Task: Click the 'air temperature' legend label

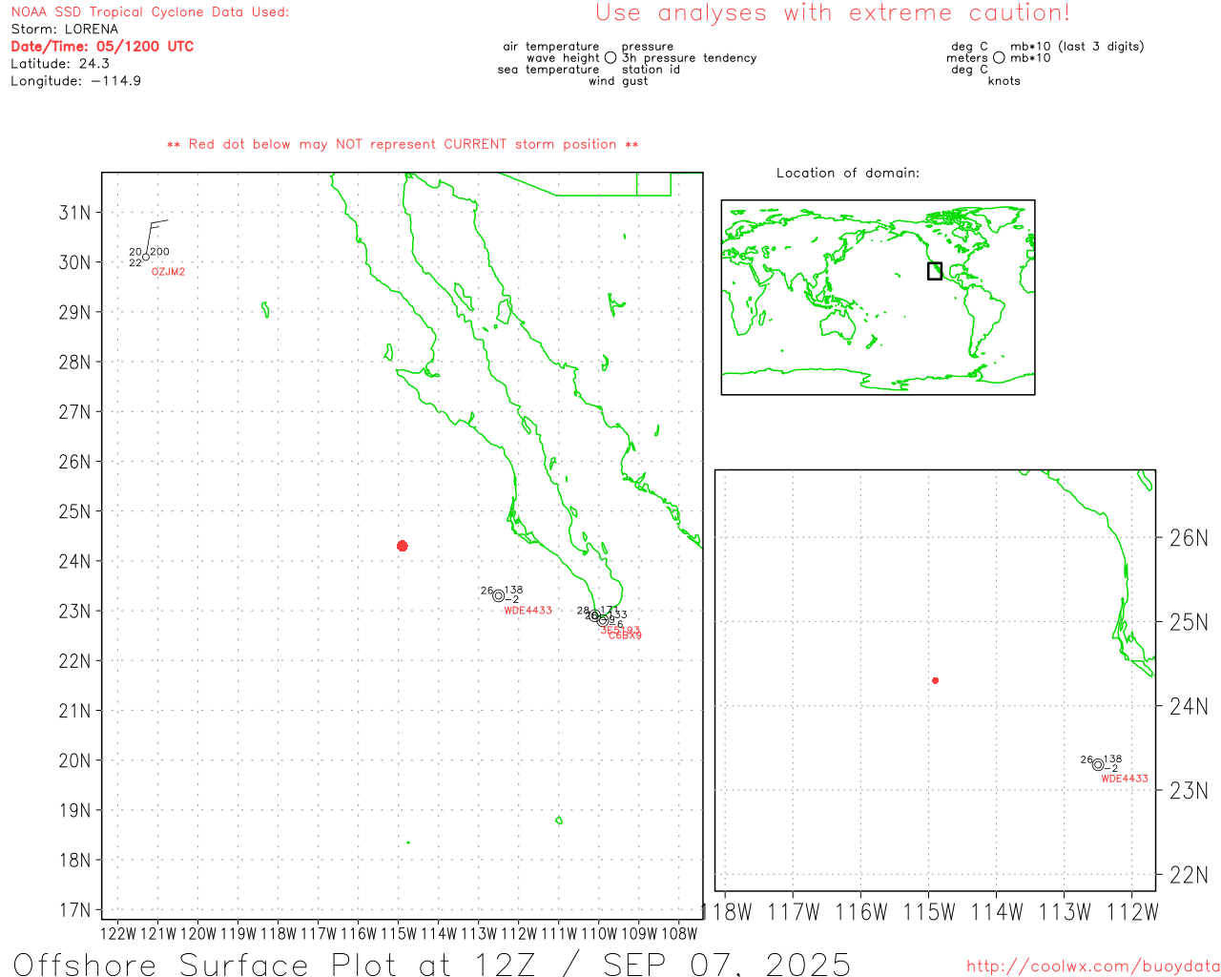Action: coord(551,47)
